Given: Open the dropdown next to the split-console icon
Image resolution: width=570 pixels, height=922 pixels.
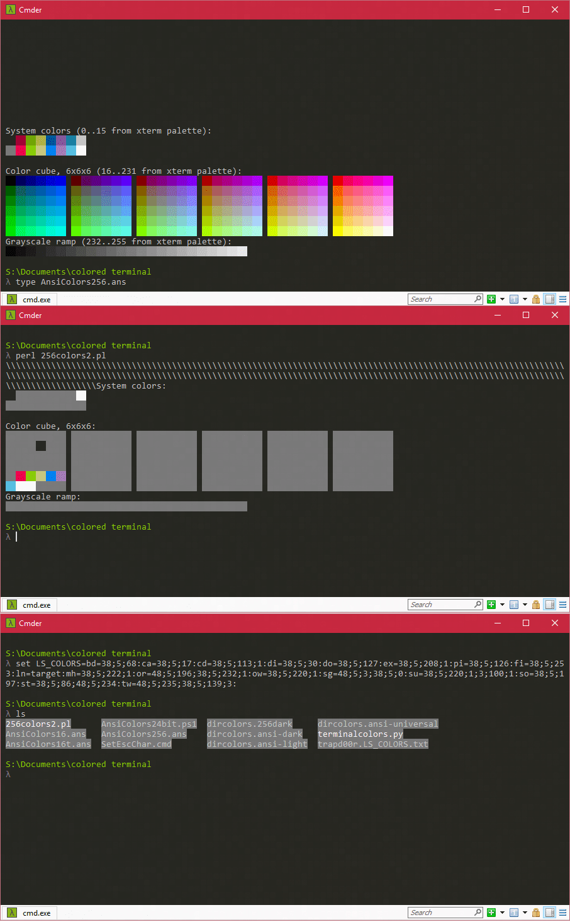Looking at the screenshot, I should tap(525, 299).
